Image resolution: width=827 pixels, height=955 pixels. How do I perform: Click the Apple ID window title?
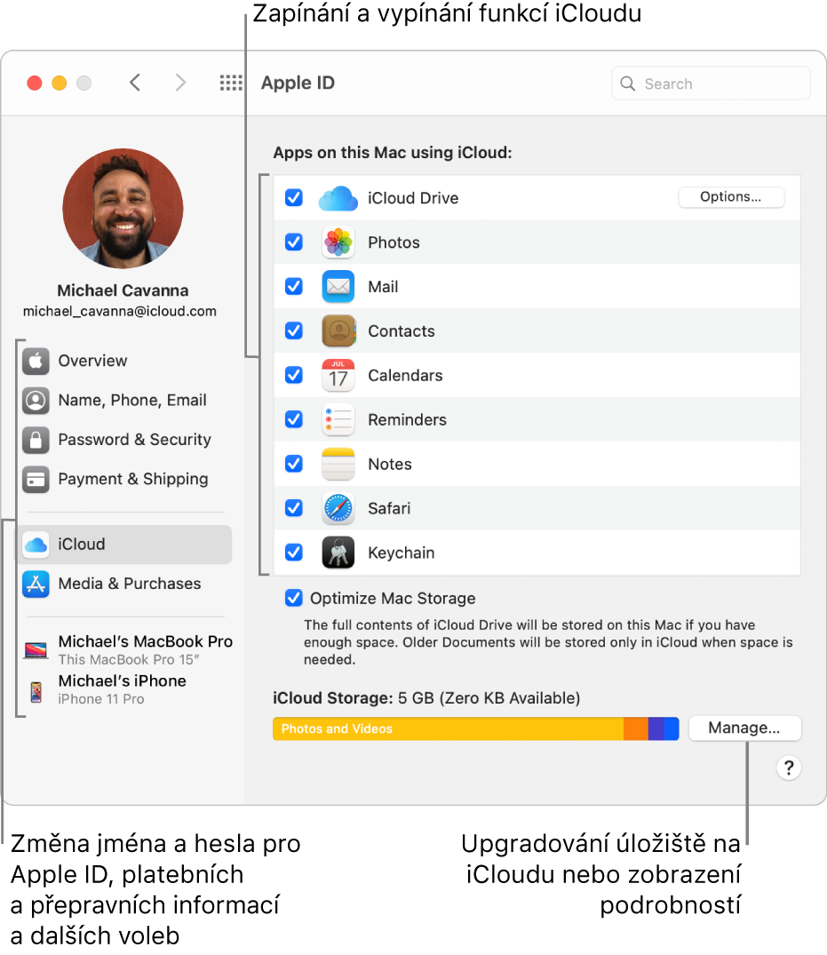pyautogui.click(x=298, y=83)
